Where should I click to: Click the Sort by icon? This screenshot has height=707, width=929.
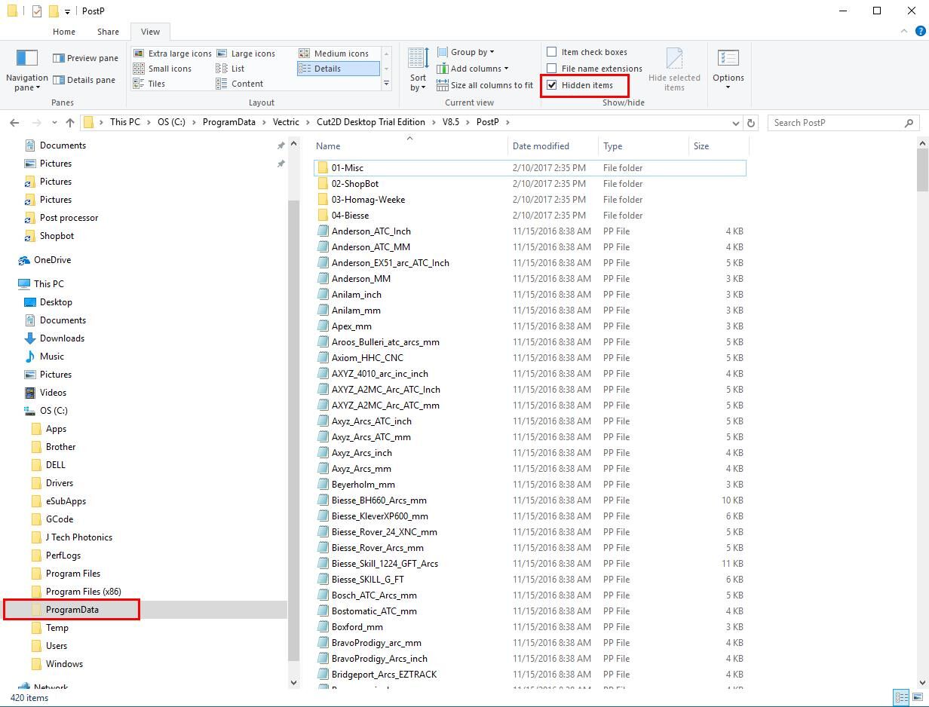[418, 60]
